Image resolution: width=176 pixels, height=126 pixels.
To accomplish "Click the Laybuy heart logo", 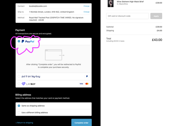I will 23,84.
